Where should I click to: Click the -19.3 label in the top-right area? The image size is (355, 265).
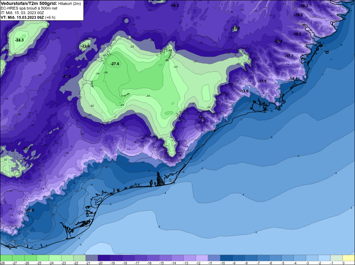point(304,6)
